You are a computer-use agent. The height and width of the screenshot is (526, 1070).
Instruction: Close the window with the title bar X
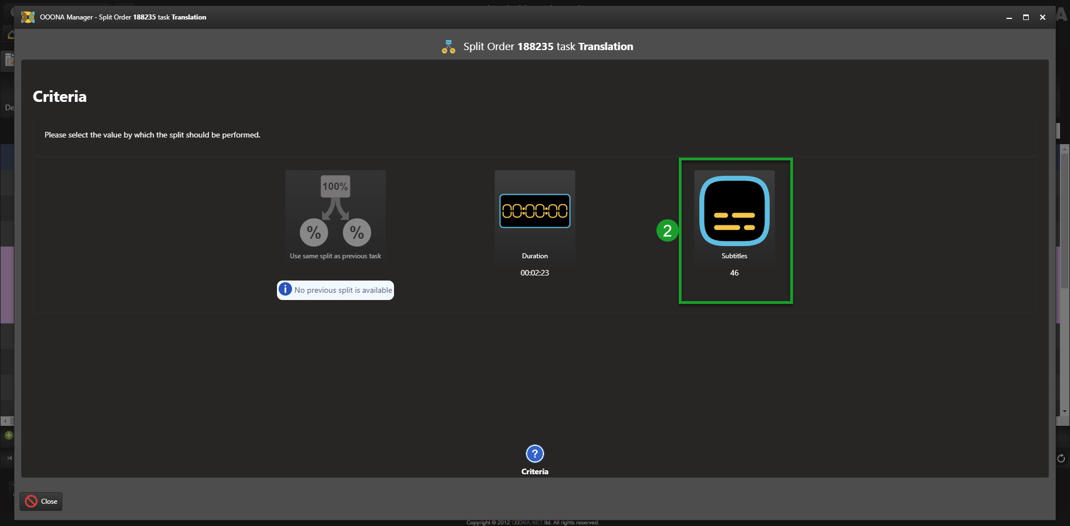coord(1042,17)
